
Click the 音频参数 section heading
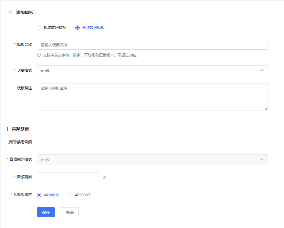coord(20,129)
